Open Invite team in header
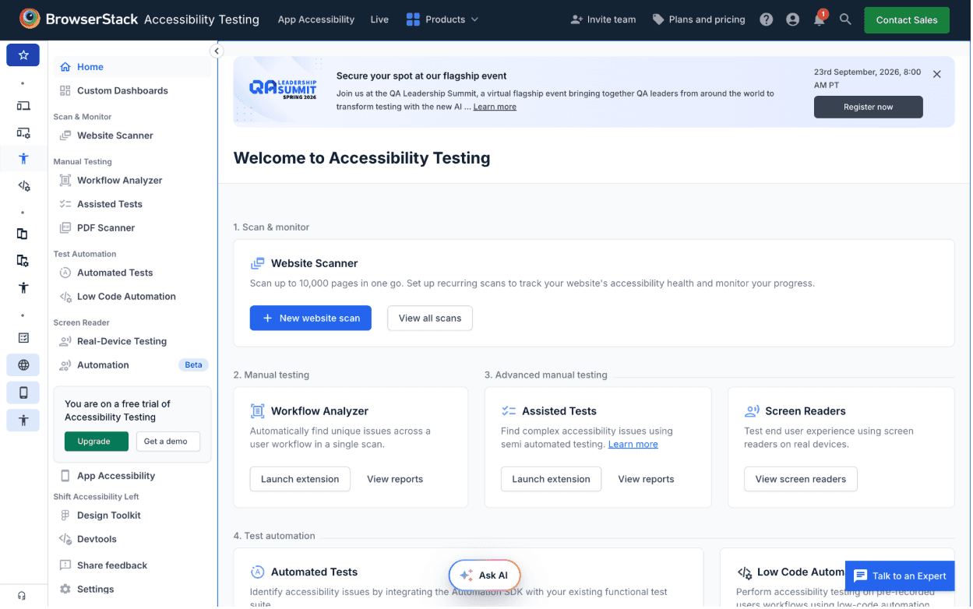 (605, 19)
